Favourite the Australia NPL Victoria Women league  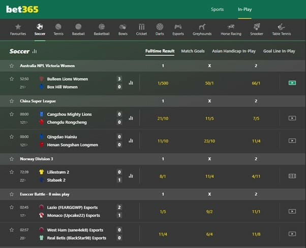tap(12, 66)
